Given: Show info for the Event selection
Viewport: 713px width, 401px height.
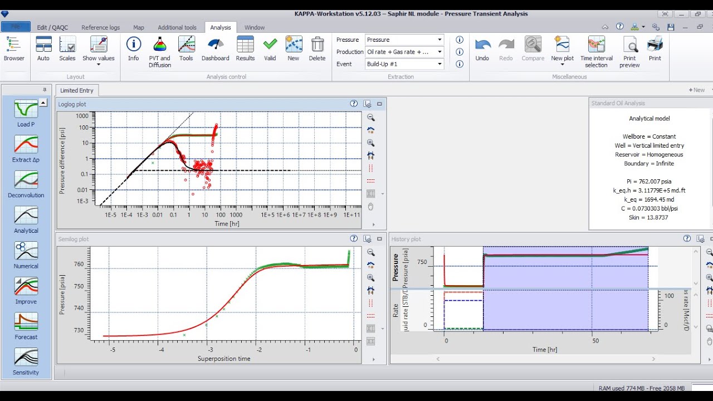Looking at the screenshot, I should click(460, 64).
